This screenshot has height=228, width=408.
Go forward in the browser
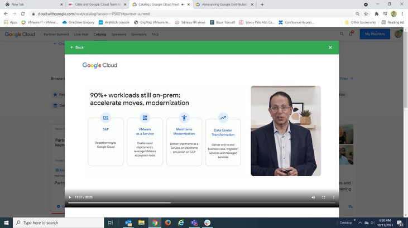[15, 14]
